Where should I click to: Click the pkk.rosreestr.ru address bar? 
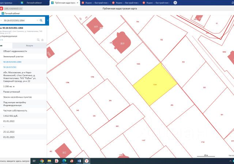[13, 8]
